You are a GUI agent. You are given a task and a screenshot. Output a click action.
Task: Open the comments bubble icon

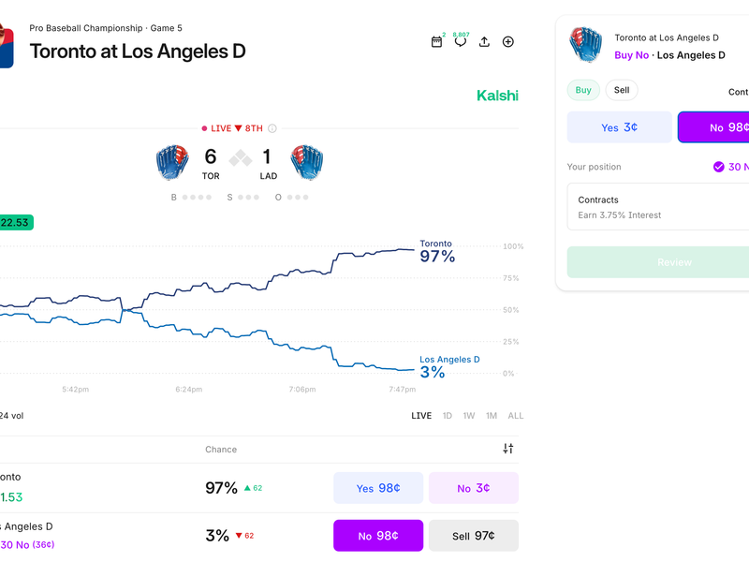click(461, 41)
